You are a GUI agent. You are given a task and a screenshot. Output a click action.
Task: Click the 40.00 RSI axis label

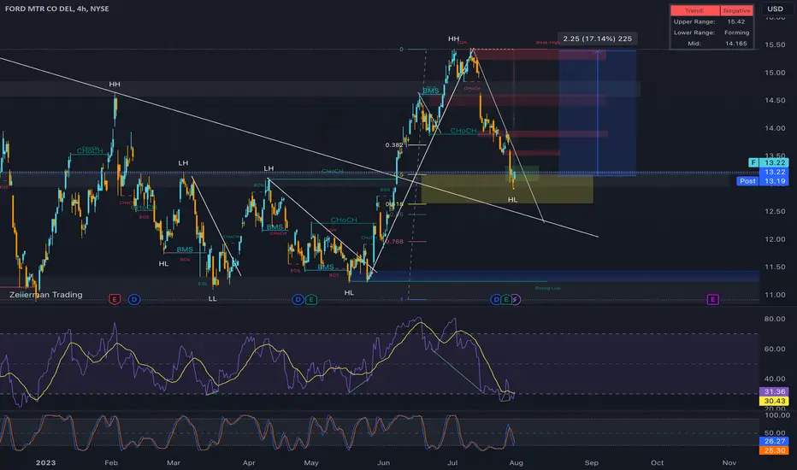pyautogui.click(x=775, y=379)
